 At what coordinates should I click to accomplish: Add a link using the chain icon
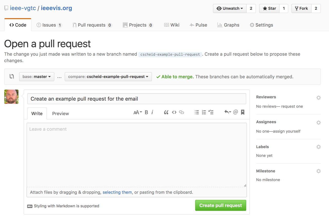coord(181,112)
